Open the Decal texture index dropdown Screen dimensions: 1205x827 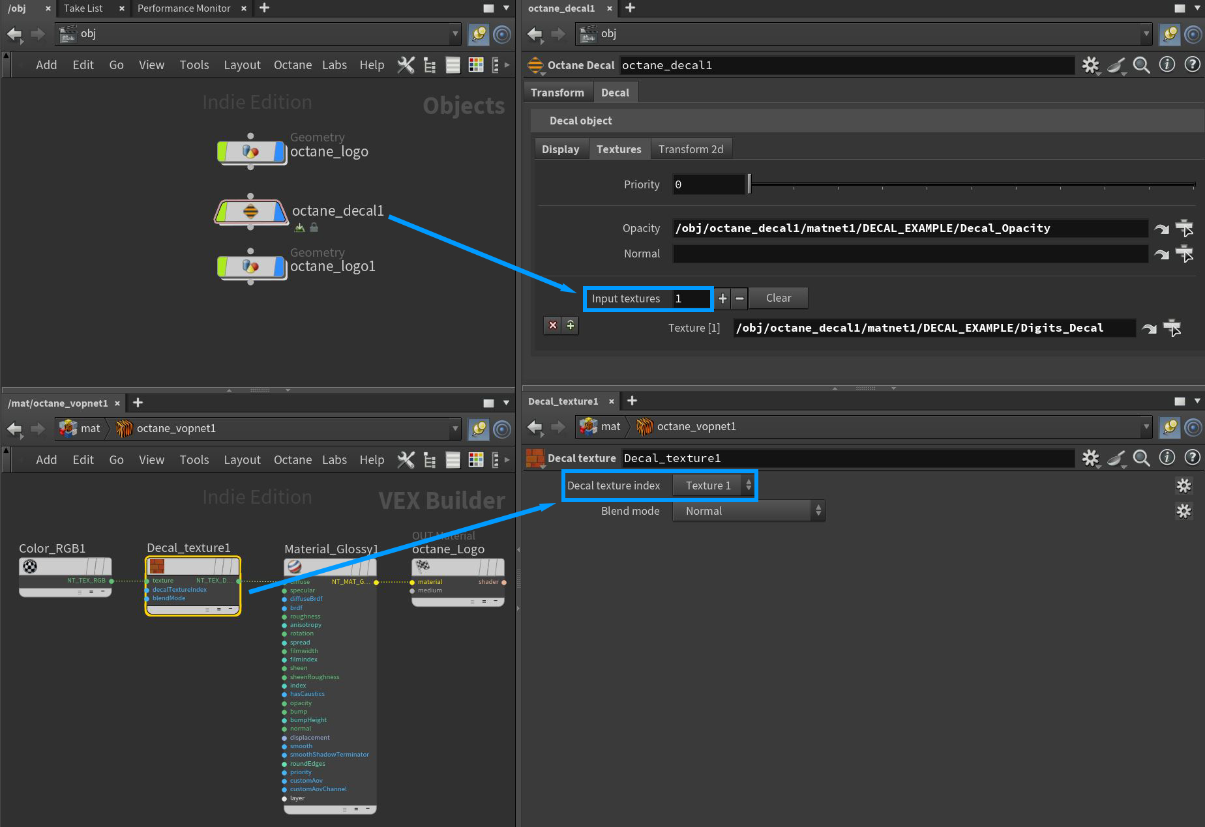714,486
